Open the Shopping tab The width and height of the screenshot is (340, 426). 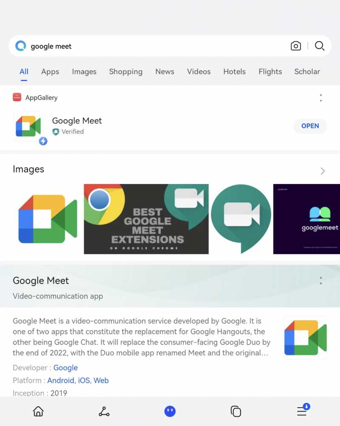point(126,72)
